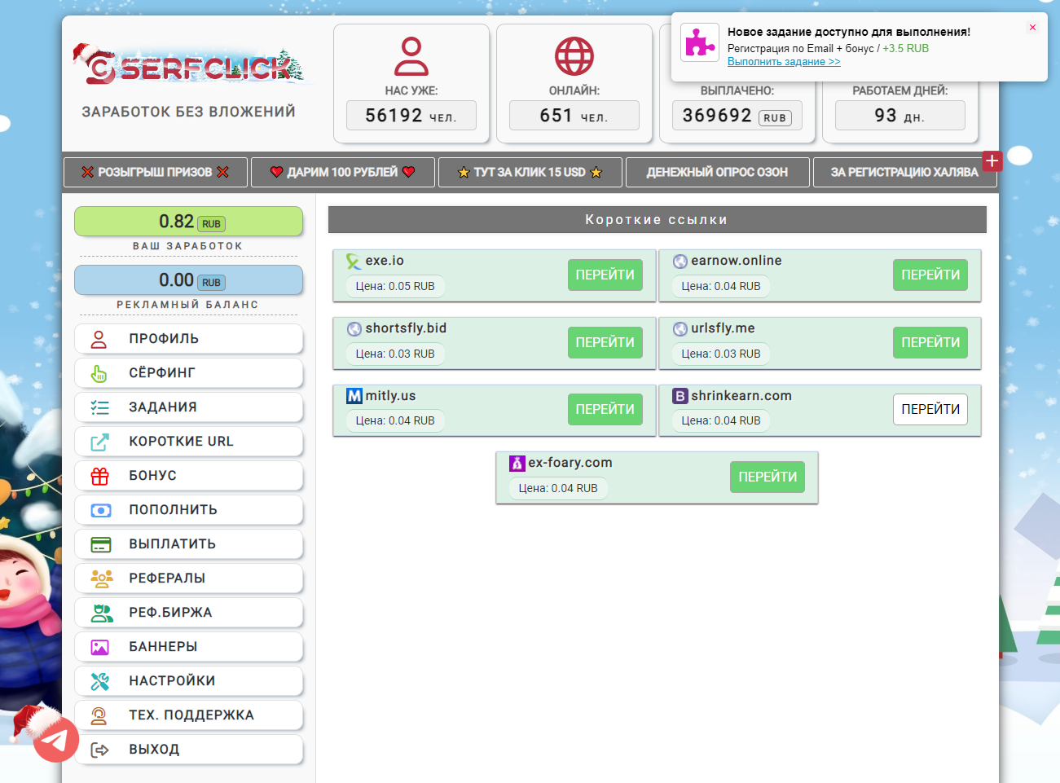Image resolution: width=1060 pixels, height=783 pixels.
Task: Click the exe.io favicon
Action: [354, 261]
